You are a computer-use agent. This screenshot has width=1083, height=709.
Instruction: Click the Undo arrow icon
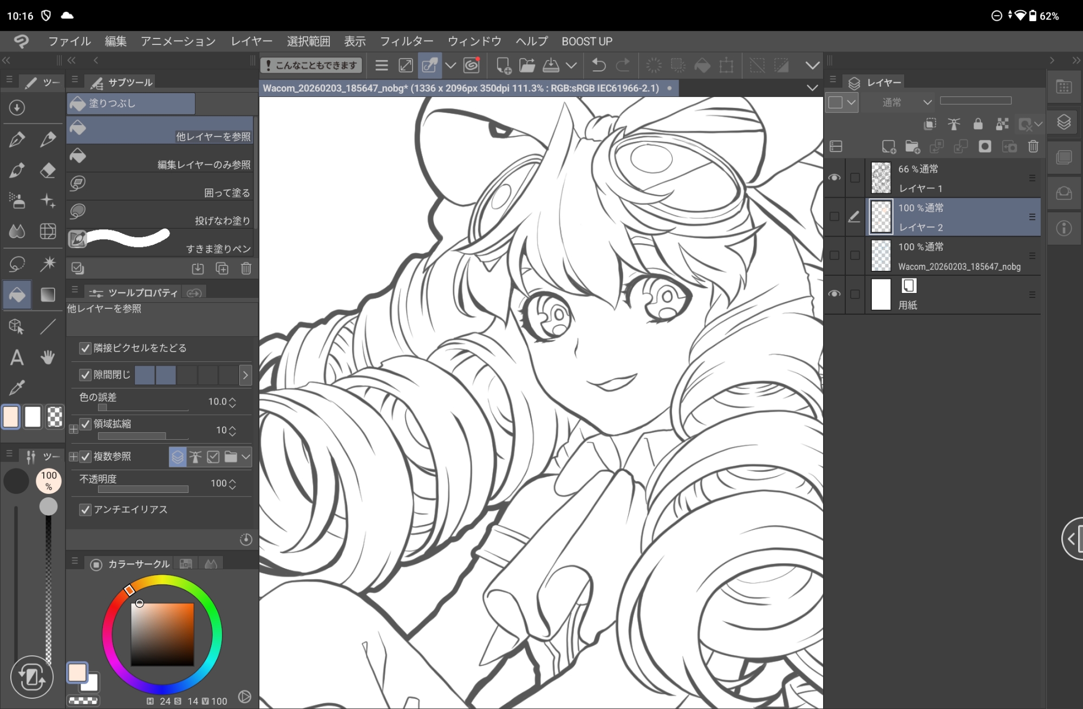pyautogui.click(x=598, y=66)
